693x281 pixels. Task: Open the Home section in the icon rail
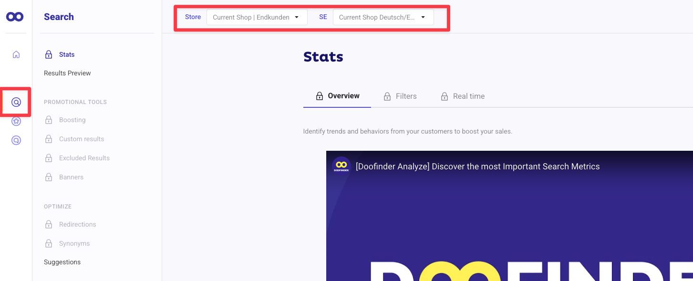16,54
